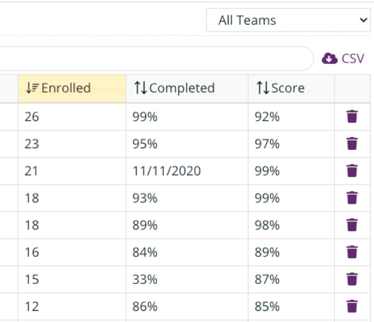Delete the row with 93% completed
Viewport: 374px width, 322px height.
tap(352, 198)
